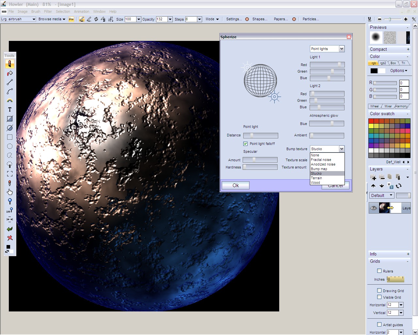Open the Point lights dropdown
The width and height of the screenshot is (418, 335).
[327, 49]
